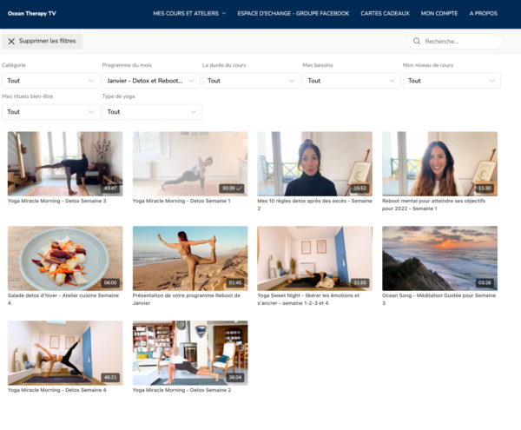This screenshot has width=521, height=430.
Task: Click Yoga Miracle Morning Detox Semaine 3 title
Action: pos(57,201)
